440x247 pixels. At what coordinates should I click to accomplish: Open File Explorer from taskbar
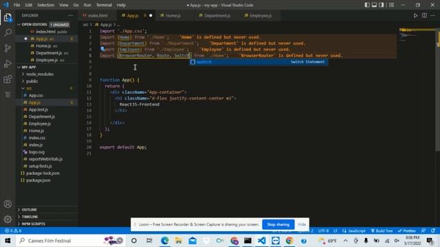tap(178, 241)
